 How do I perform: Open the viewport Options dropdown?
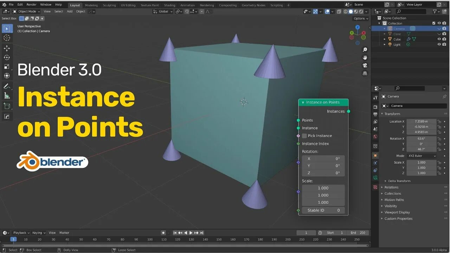click(361, 19)
